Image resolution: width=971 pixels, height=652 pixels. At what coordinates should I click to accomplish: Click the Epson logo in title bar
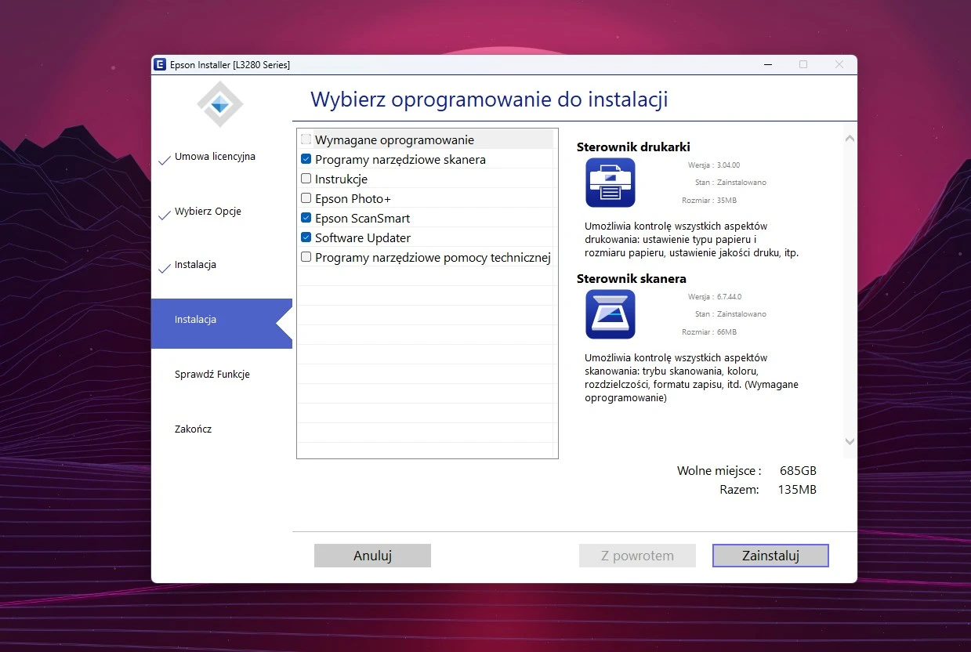(x=160, y=64)
